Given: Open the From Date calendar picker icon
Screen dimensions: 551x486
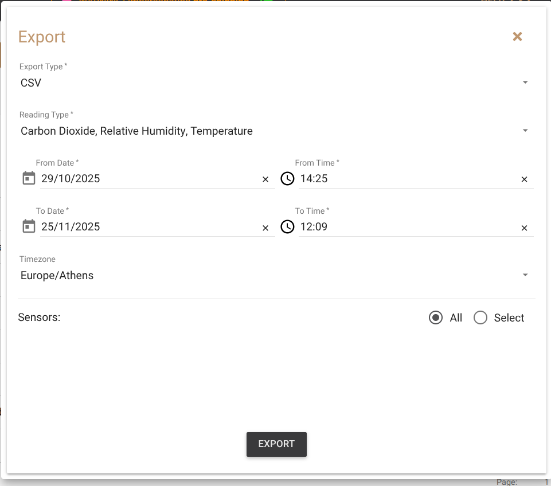Looking at the screenshot, I should pos(29,179).
